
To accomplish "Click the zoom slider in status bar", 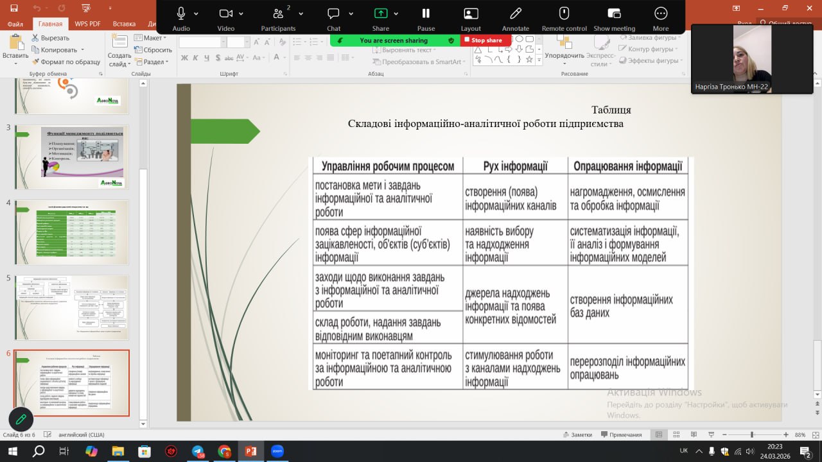I will [752, 434].
